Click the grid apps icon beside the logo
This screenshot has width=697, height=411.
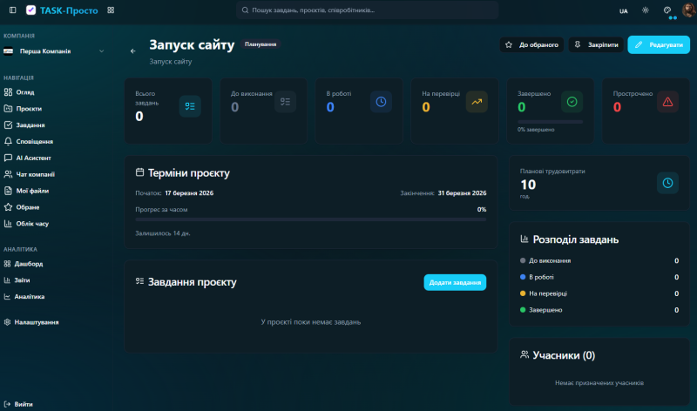[111, 10]
